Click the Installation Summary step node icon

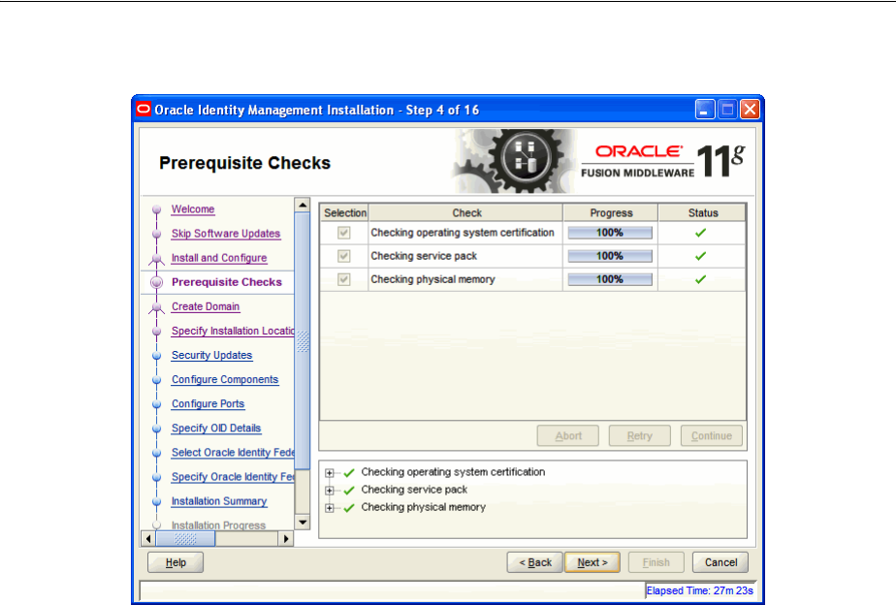pyautogui.click(x=156, y=501)
